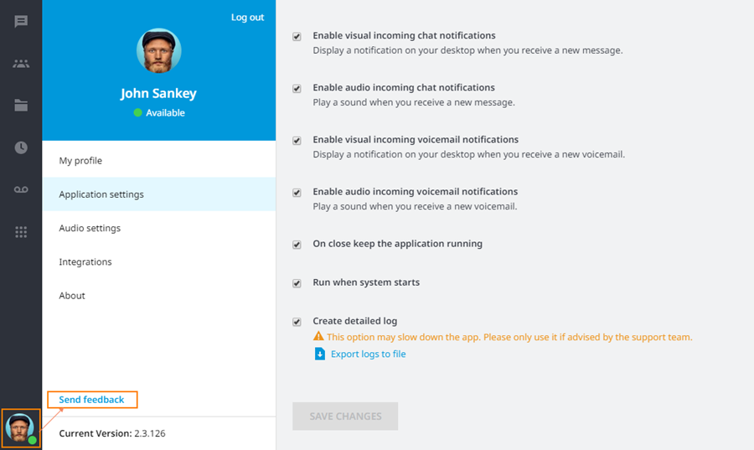Image resolution: width=754 pixels, height=450 pixels.
Task: Click the user avatar at bottom left
Action: 20,428
